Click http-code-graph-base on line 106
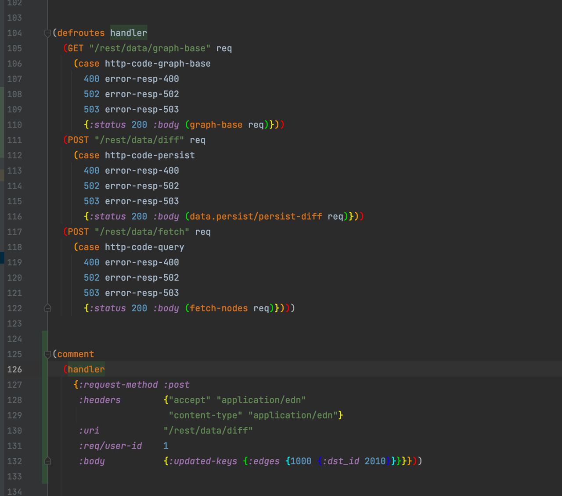 (x=158, y=64)
